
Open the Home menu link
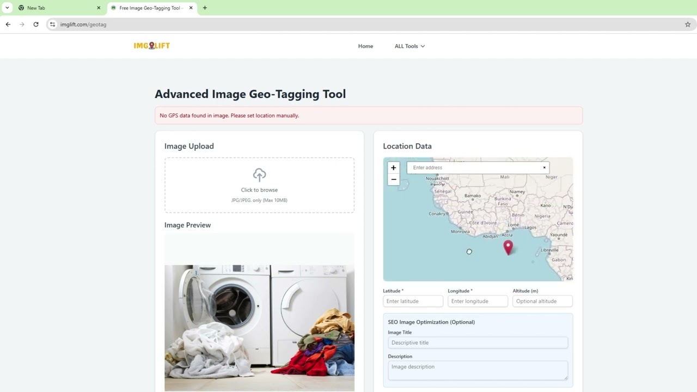(x=365, y=46)
